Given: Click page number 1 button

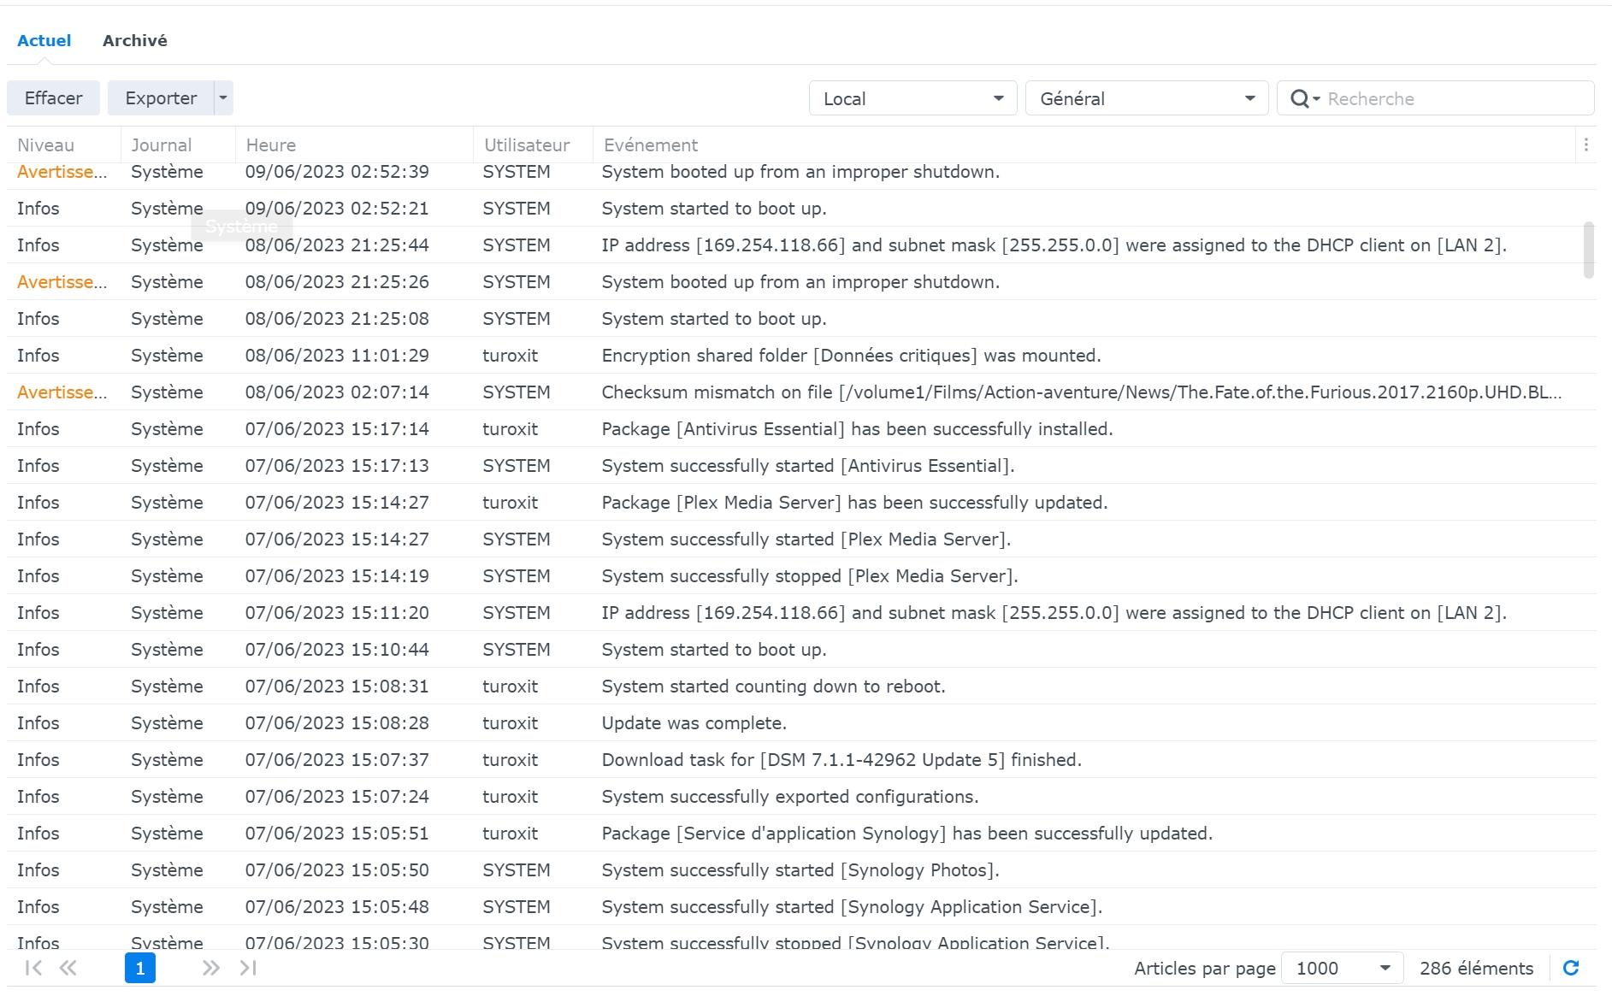Looking at the screenshot, I should 140,968.
